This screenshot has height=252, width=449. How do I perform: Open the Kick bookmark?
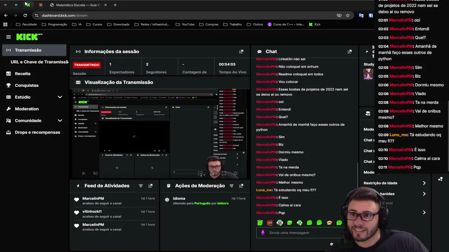click(x=315, y=24)
